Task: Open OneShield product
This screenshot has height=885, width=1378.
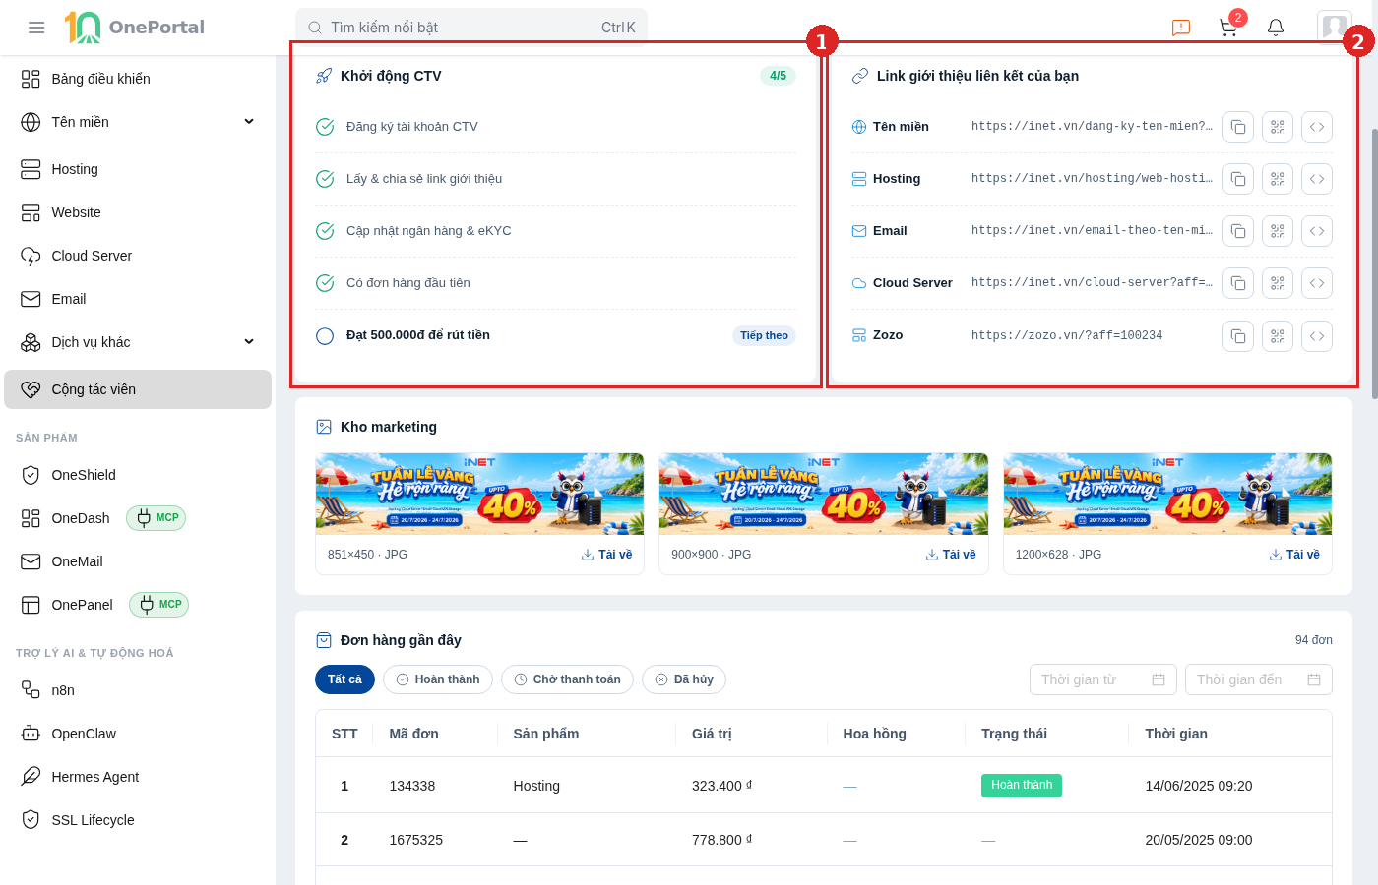Action: tap(138, 475)
